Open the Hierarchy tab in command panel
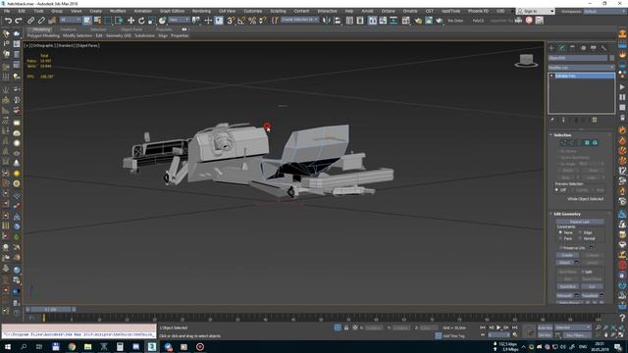628x353 pixels. pos(572,48)
